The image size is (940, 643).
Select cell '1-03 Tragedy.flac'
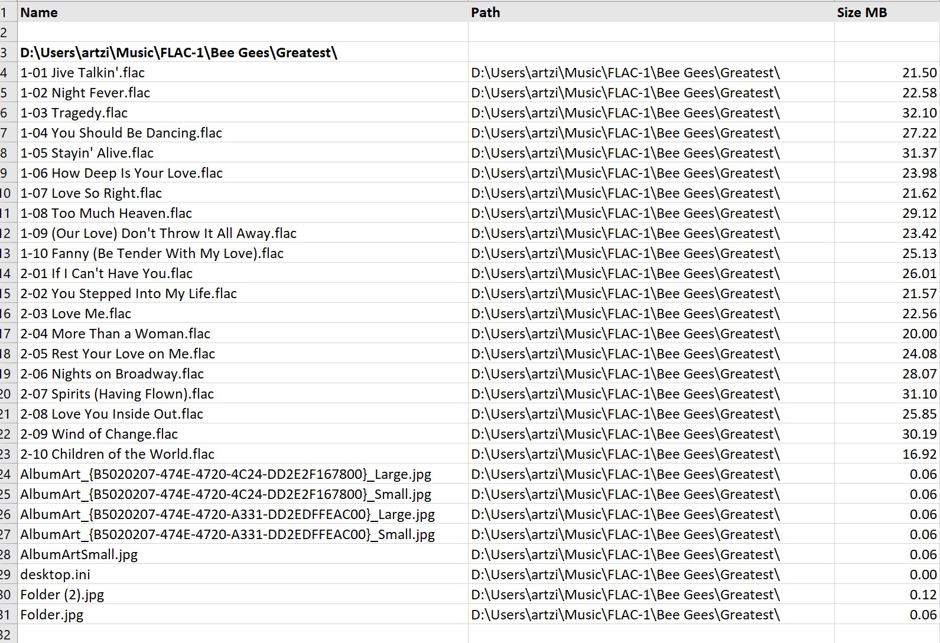tap(243, 113)
